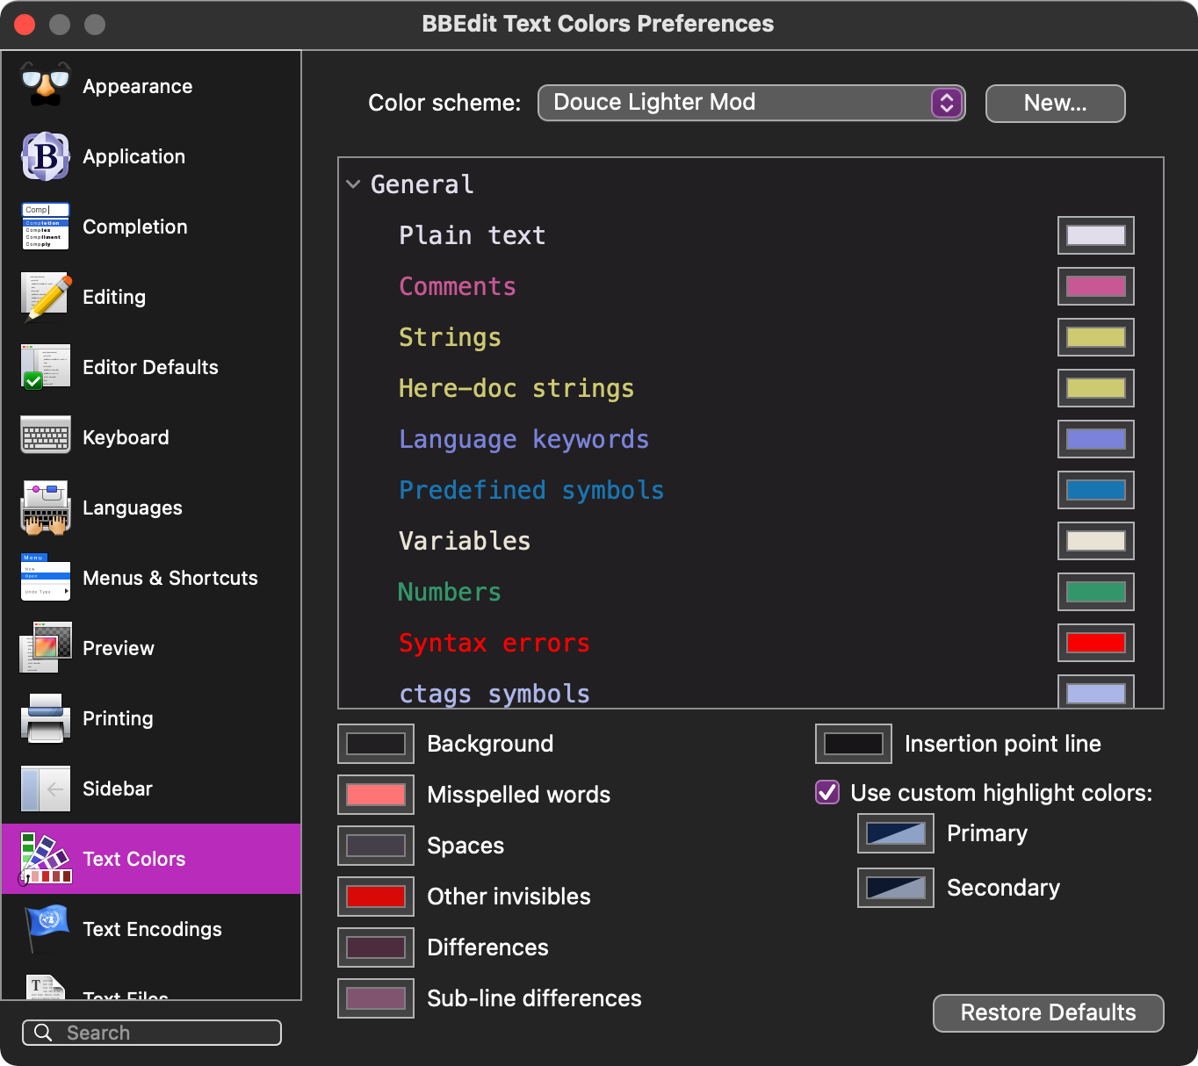
Task: Click the Application pane BBEdit logo icon
Action: click(46, 156)
